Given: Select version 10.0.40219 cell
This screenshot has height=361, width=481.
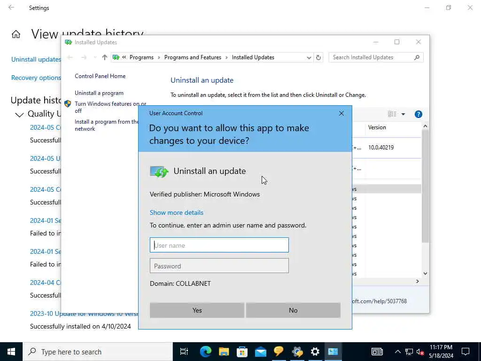Looking at the screenshot, I should 380,147.
